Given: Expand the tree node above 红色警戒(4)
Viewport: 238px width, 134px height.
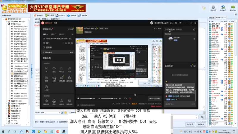Looking at the screenshot, I should (x=6, y=103).
